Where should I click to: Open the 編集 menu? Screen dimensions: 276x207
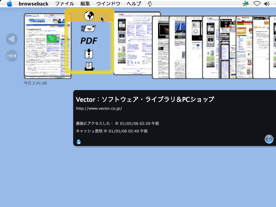85,4
